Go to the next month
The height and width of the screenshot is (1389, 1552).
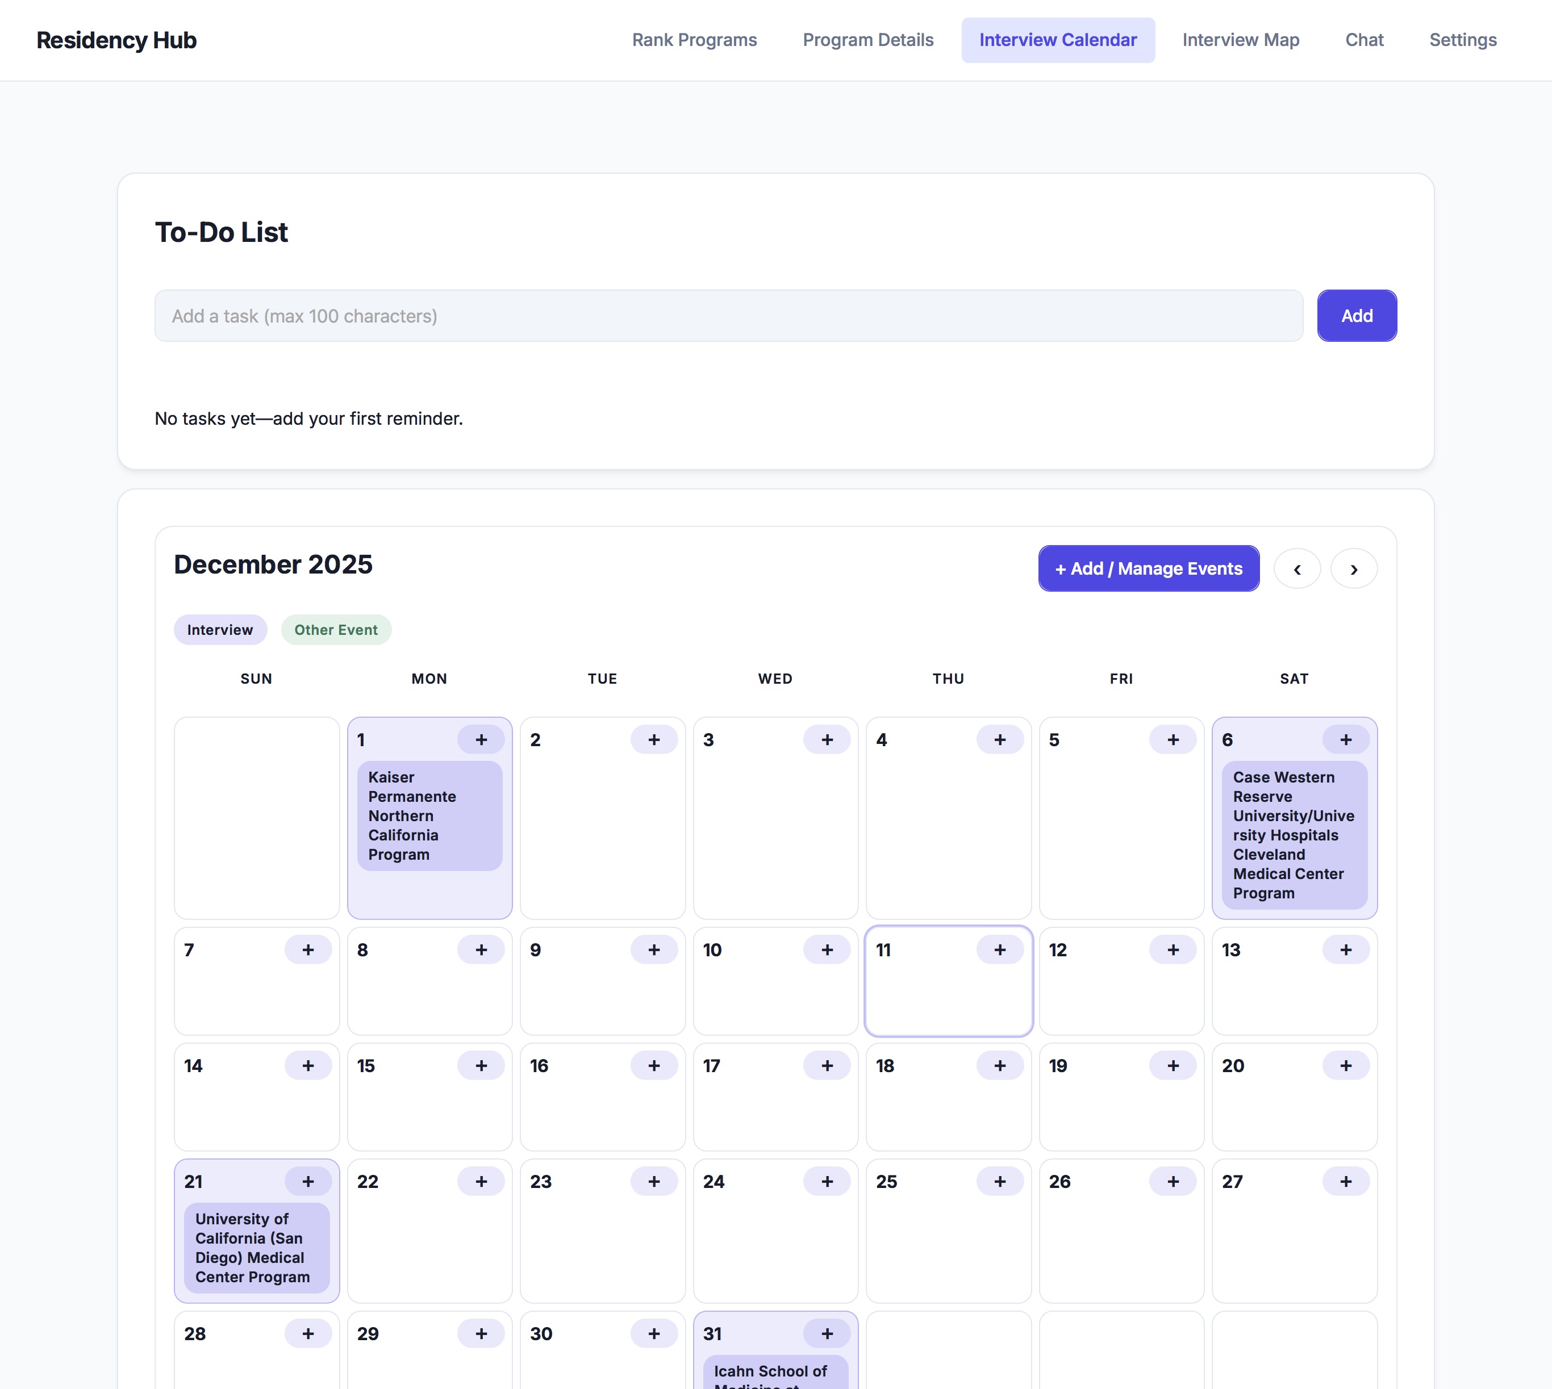(x=1354, y=568)
